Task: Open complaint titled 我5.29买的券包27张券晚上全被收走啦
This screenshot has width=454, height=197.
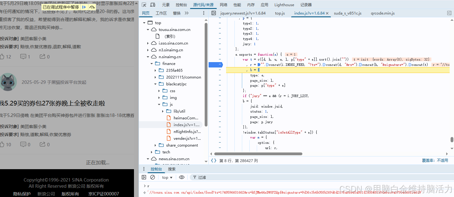Action: [x=52, y=103]
